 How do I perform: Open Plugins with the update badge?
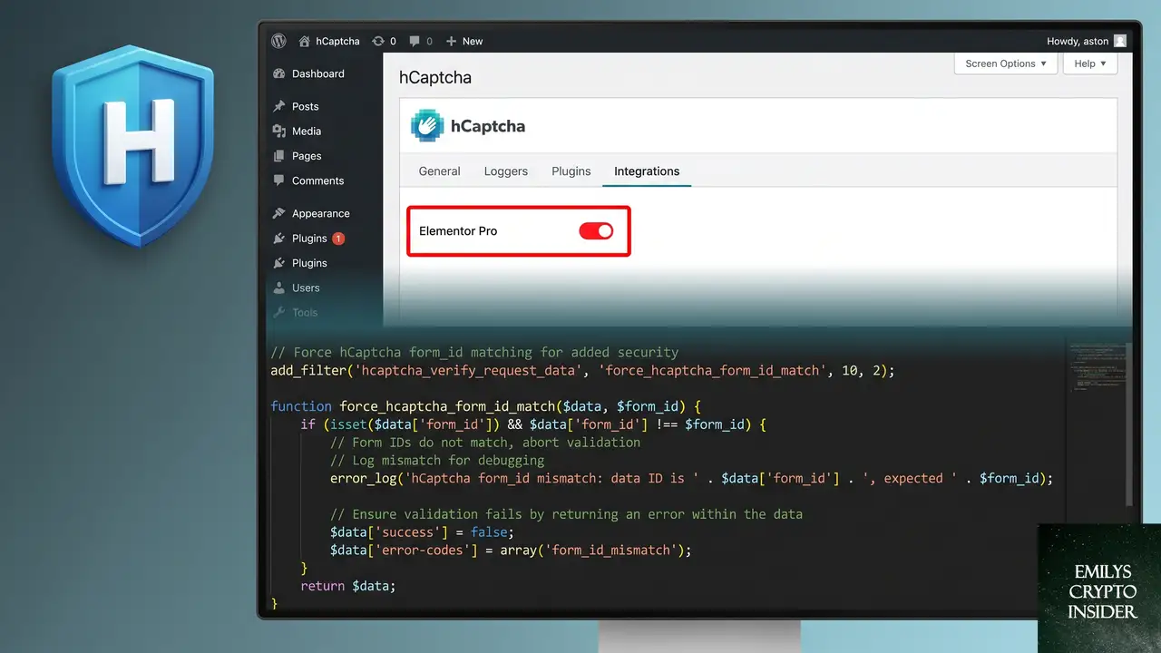tap(309, 239)
